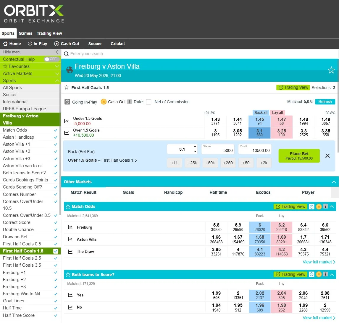The height and width of the screenshot is (323, 339).
Task: Select the 6.2 lay price for Freiburg
Action: [282, 227]
